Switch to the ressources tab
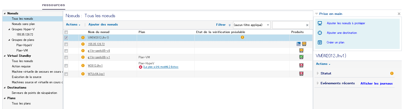Viewport: 404px width, 109px height. pyautogui.click(x=54, y=5)
